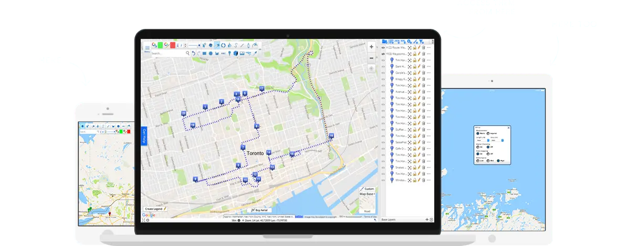
Task: Toggle visibility eye of Route layer
Action: (x=383, y=47)
